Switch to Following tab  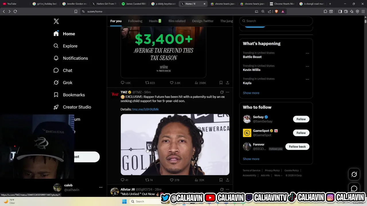pos(135,21)
